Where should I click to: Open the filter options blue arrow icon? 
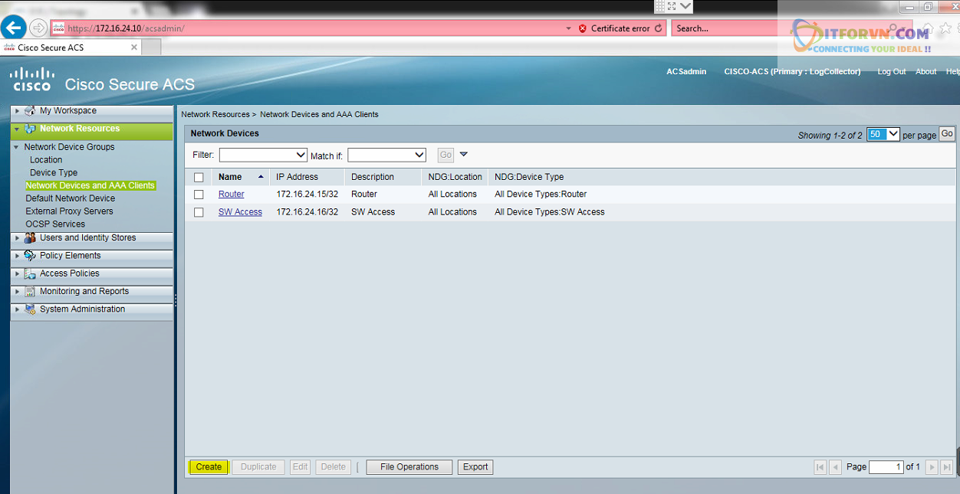pyautogui.click(x=463, y=155)
